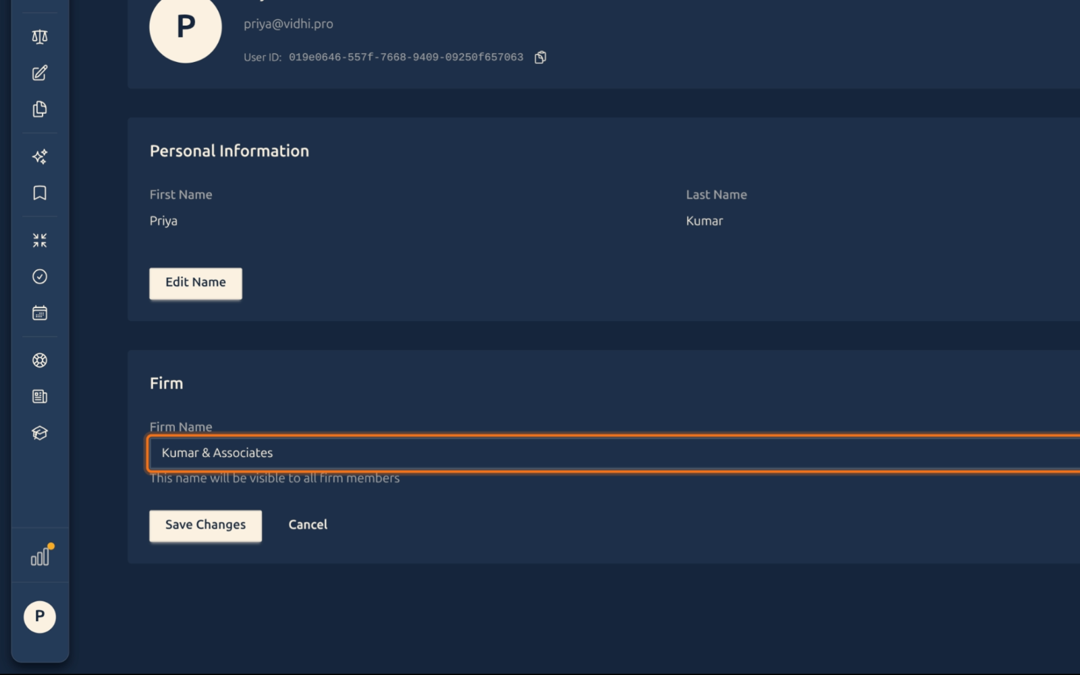Open the checkmark circle tasks icon
The height and width of the screenshot is (675, 1080).
(x=40, y=276)
